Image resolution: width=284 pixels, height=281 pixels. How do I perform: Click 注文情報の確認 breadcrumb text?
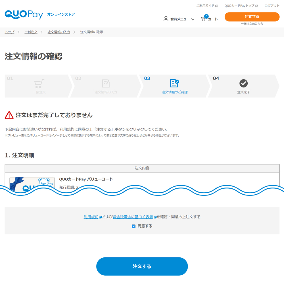coord(91,32)
